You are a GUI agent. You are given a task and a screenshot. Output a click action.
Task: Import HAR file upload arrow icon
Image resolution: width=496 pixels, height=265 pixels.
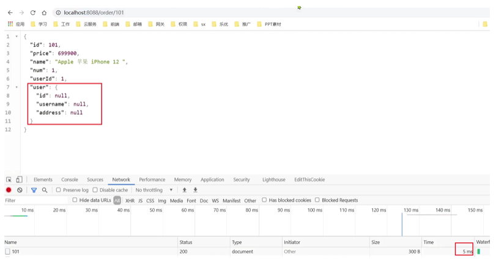185,190
